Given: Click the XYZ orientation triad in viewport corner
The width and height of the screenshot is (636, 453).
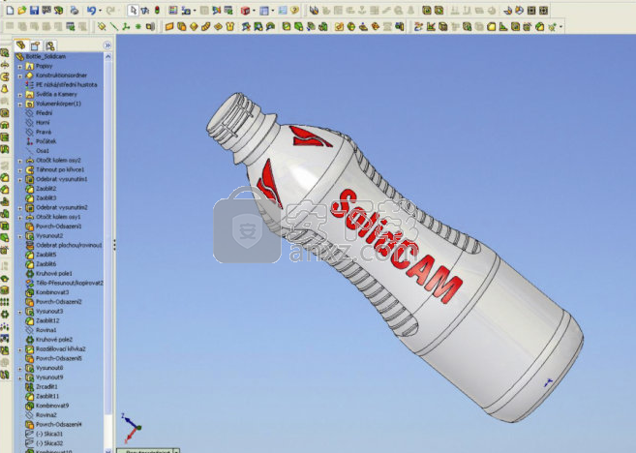Looking at the screenshot, I should pos(131,428).
